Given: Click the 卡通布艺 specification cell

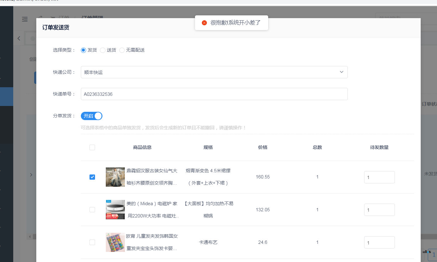Looking at the screenshot, I should click(208, 242).
